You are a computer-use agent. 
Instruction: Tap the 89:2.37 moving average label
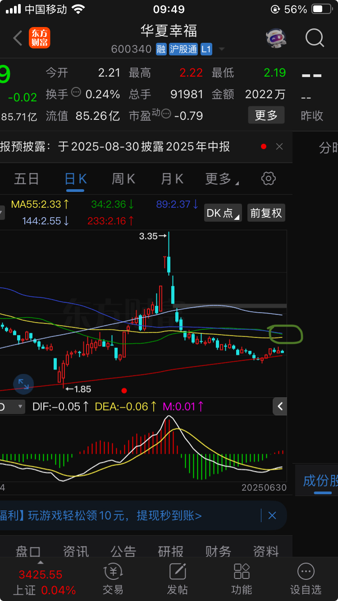[177, 204]
